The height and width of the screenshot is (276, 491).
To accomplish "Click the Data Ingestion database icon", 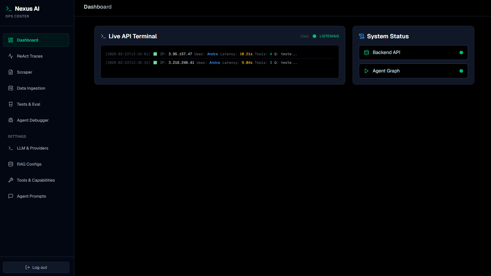I will [11, 88].
